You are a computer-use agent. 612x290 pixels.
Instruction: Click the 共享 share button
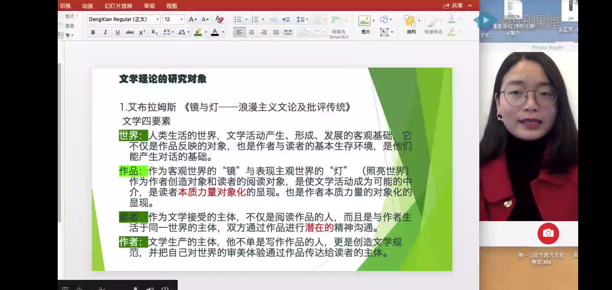coord(453,6)
